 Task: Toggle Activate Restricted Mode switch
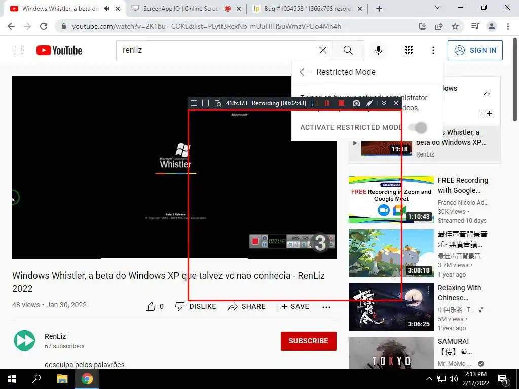pyautogui.click(x=418, y=127)
